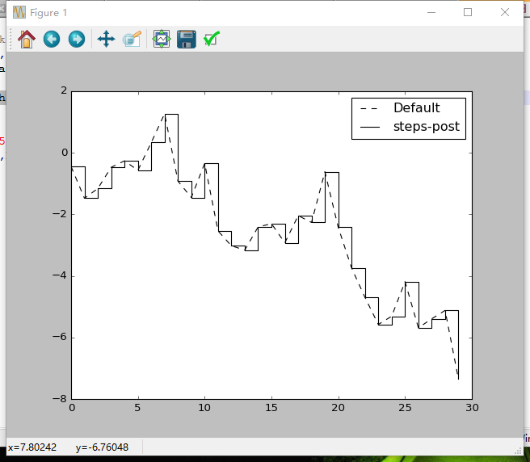The width and height of the screenshot is (530, 462).
Task: Reset the plot to the original home view
Action: click(x=27, y=40)
